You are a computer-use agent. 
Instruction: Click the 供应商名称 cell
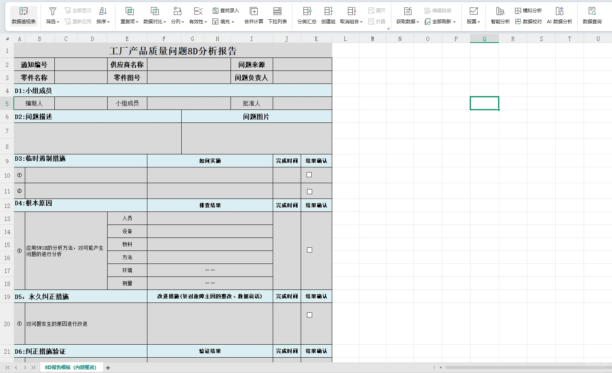(127, 65)
